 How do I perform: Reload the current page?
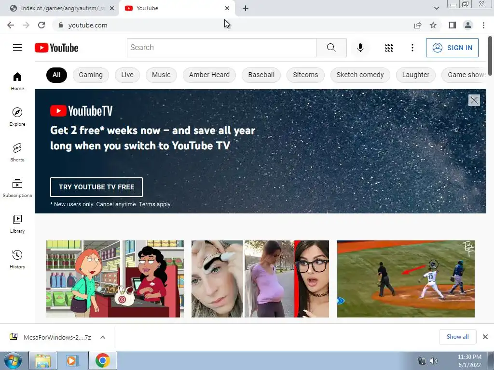(x=41, y=25)
